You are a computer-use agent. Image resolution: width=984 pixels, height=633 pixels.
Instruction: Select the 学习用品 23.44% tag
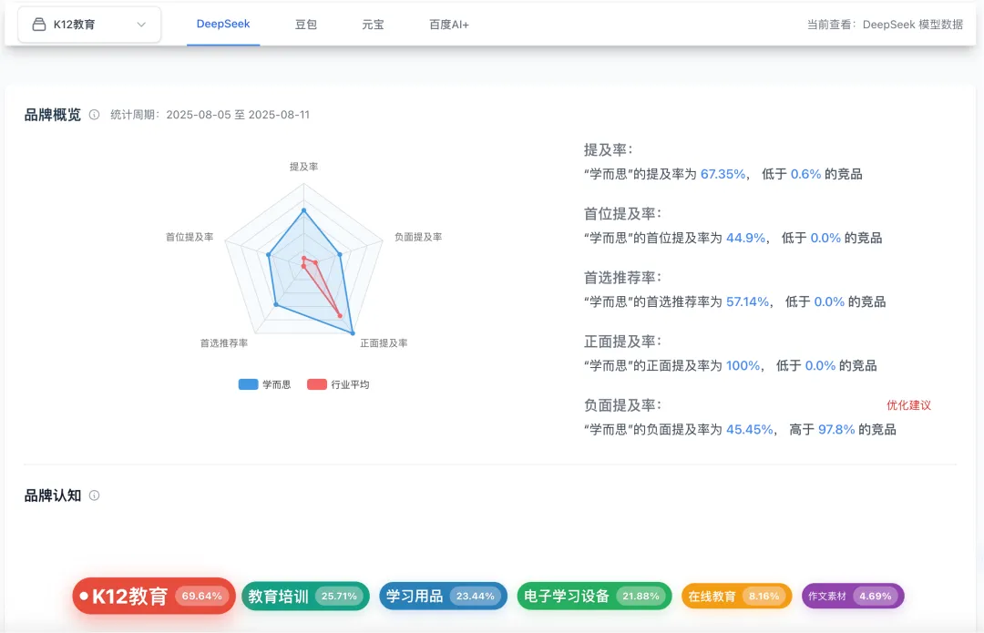pyautogui.click(x=443, y=596)
